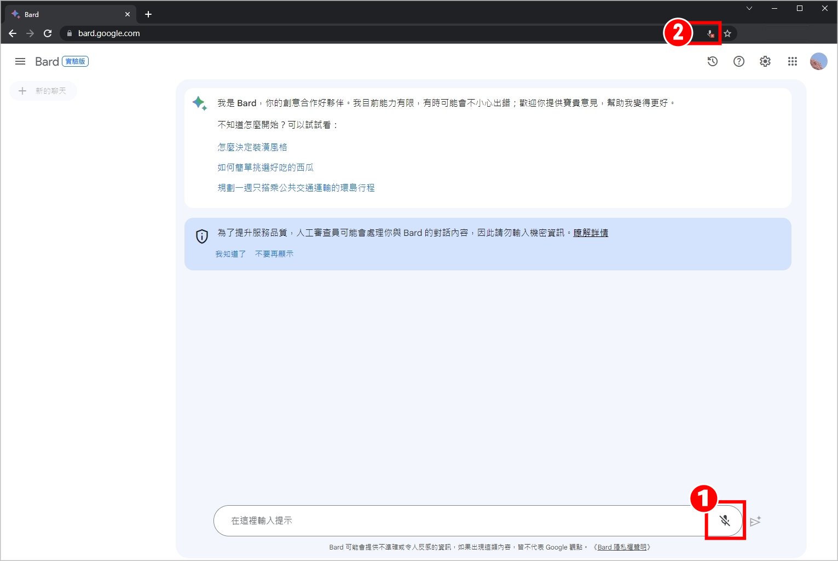Open the main hamburger menu
Screen dimensions: 838x561
coord(20,61)
